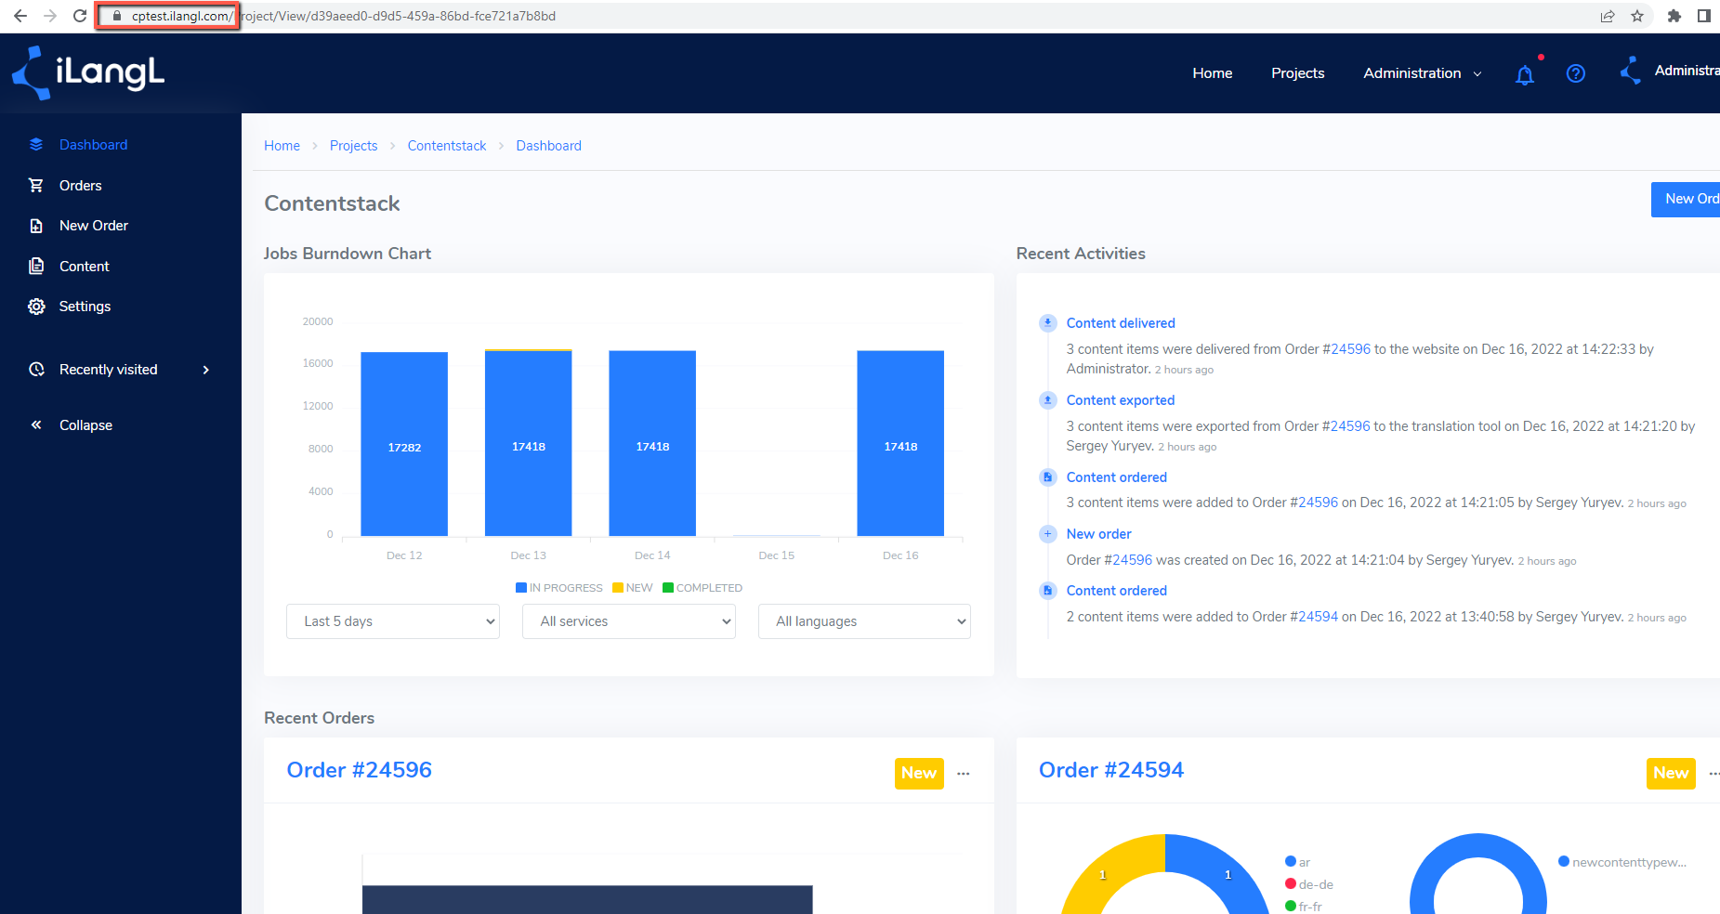Toggle the ar legend item in donut chart
Viewport: 1720px width, 914px height.
(1298, 862)
